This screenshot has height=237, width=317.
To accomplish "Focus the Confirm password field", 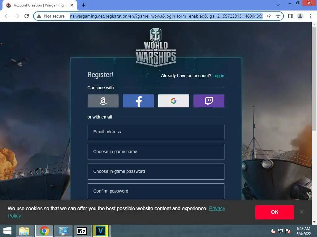I will tap(156, 191).
